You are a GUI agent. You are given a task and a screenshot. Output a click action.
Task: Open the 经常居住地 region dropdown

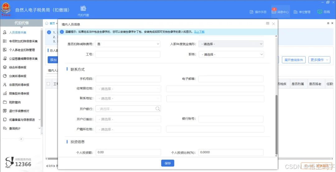coord(128,89)
